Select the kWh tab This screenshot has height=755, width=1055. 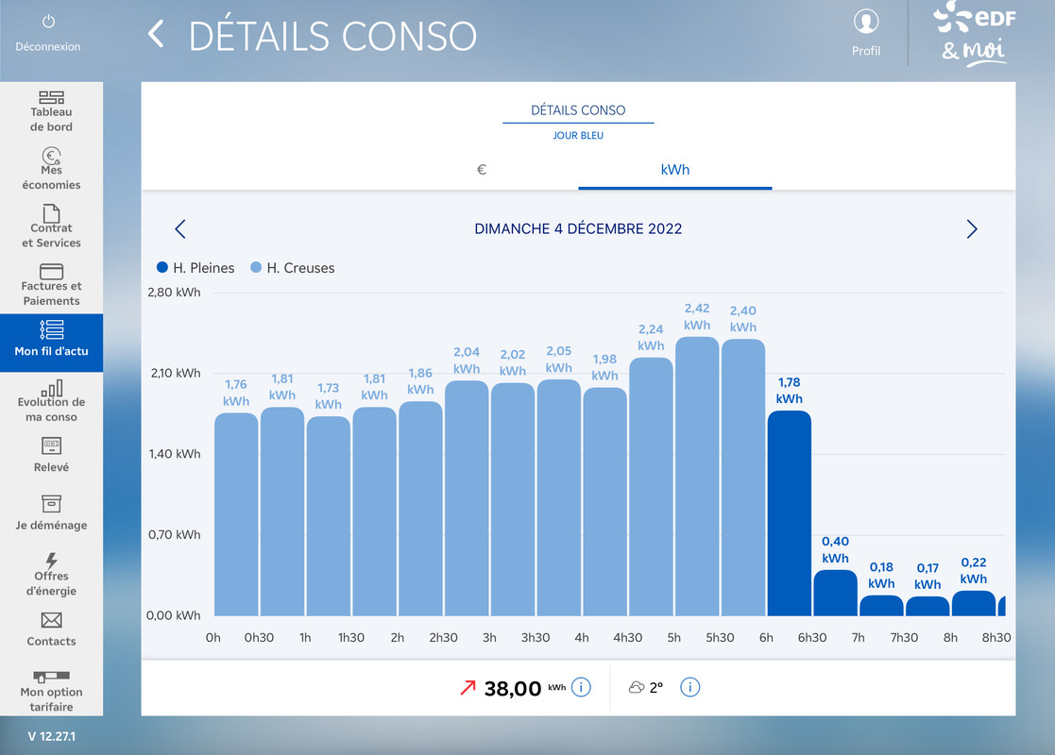tap(675, 170)
